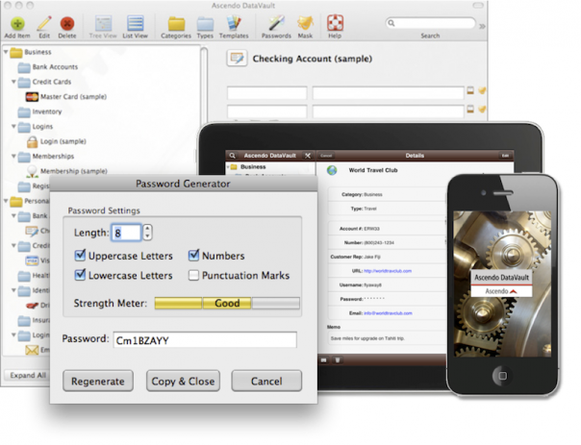Click Cancel button in iPad Details bar

tap(326, 156)
